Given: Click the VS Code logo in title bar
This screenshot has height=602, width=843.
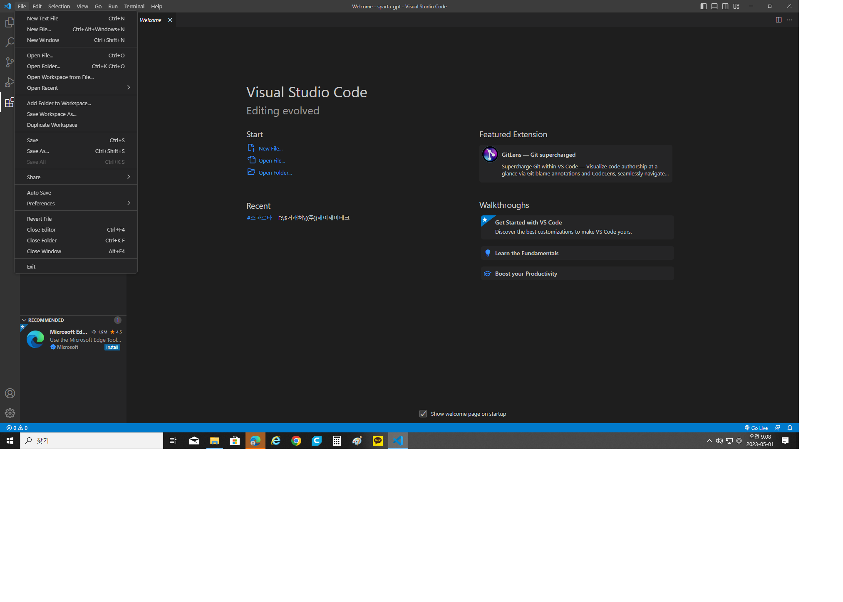Looking at the screenshot, I should 7,6.
